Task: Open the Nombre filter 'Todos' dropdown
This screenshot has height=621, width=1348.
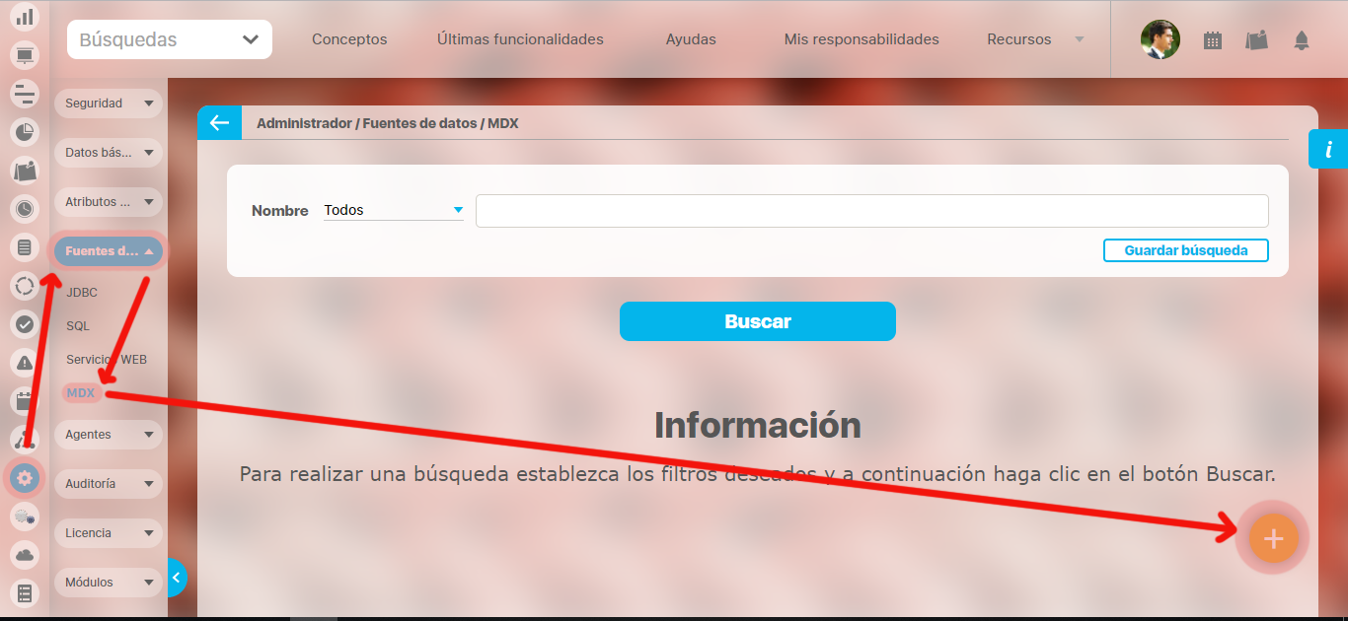Action: [393, 210]
